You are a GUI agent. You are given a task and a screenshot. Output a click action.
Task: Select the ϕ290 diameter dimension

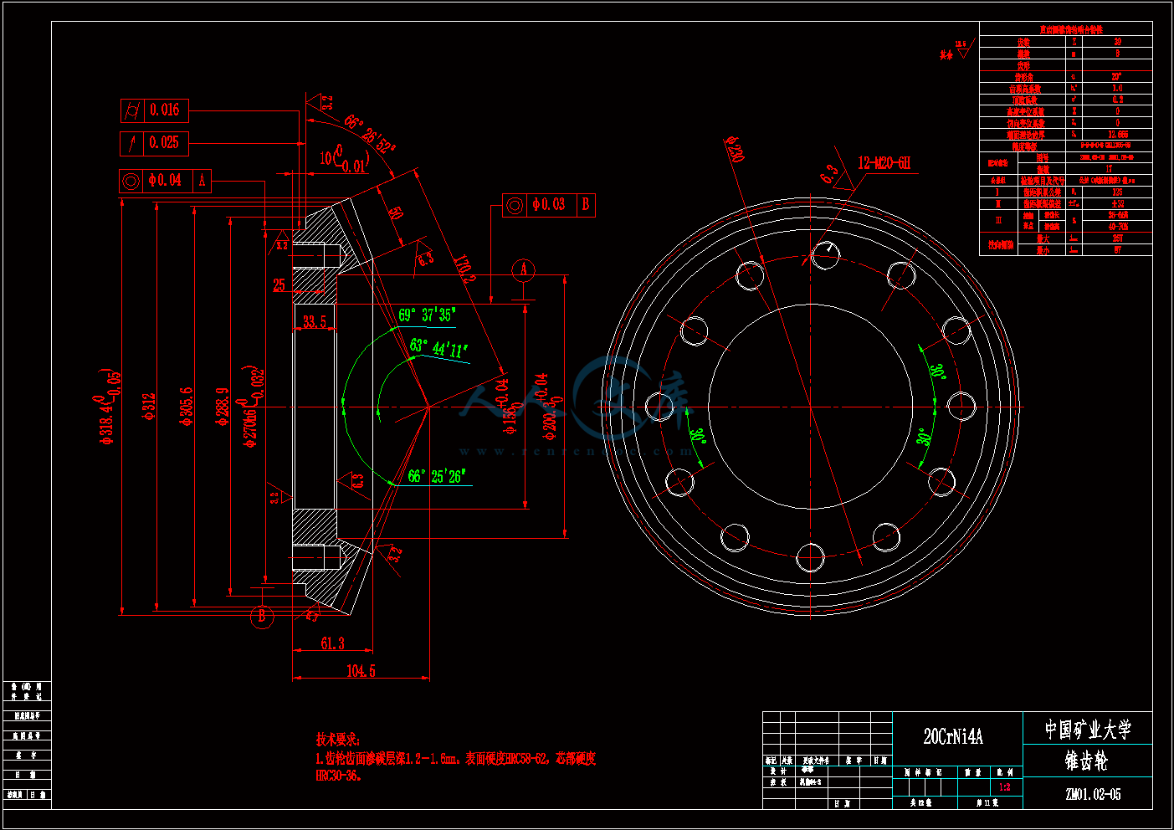[735, 148]
